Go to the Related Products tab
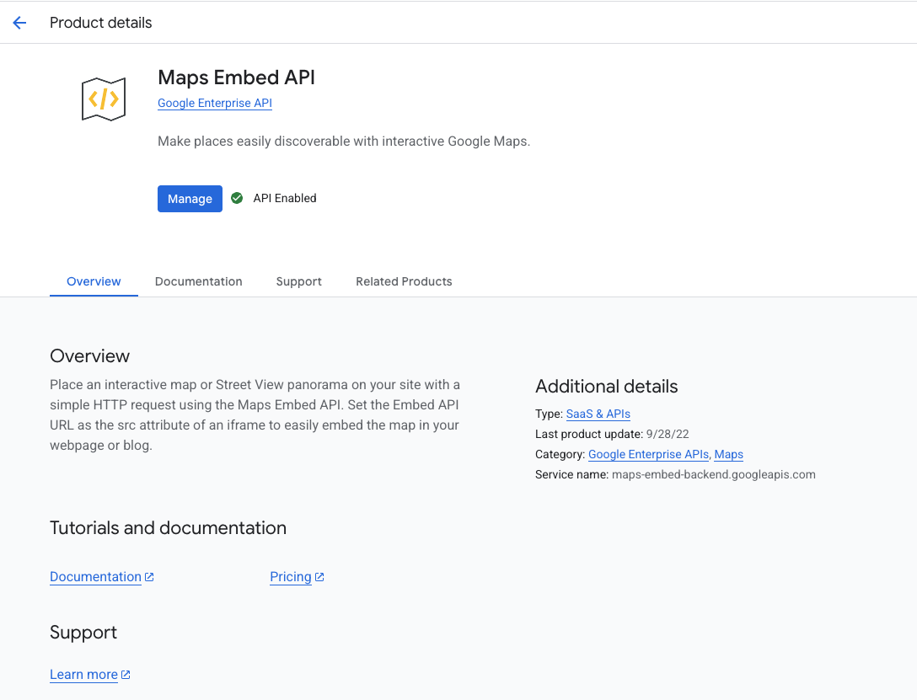Viewport: 917px width, 700px height. [404, 281]
